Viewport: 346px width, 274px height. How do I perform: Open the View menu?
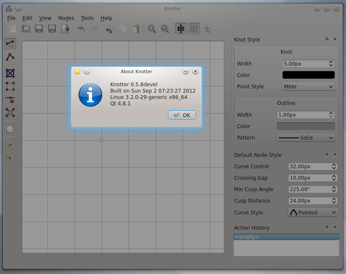pos(45,18)
